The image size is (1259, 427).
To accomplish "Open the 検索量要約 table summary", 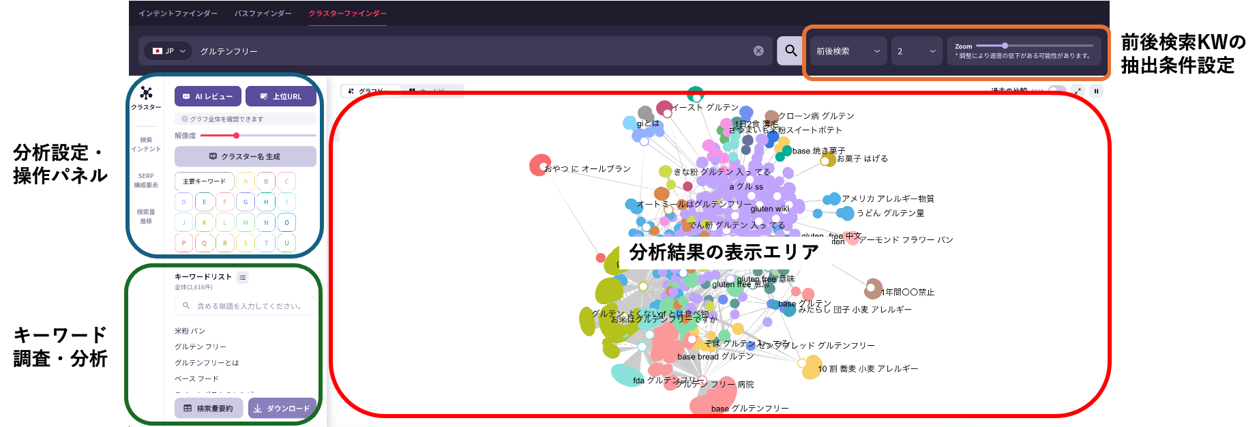I will coord(209,408).
